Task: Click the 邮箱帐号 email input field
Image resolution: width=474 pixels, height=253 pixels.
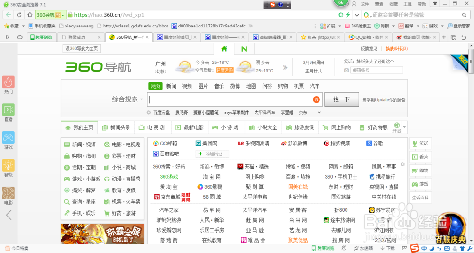Action: [377, 70]
